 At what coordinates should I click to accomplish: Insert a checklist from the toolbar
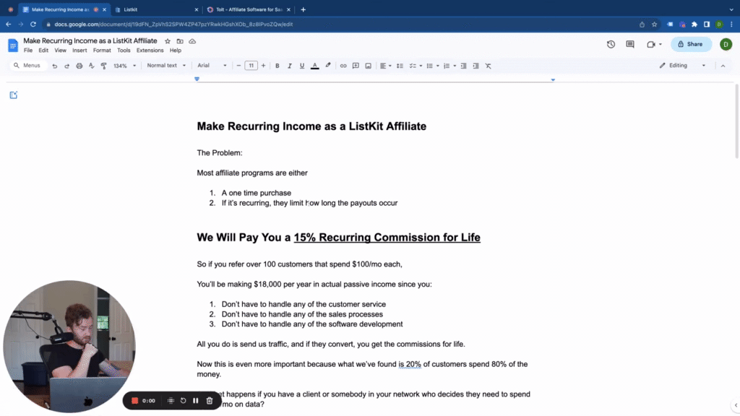pos(413,66)
